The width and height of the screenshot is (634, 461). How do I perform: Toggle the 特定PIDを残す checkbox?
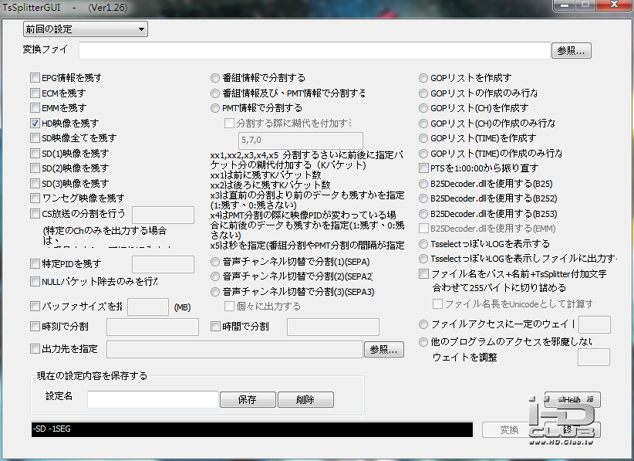(x=35, y=264)
